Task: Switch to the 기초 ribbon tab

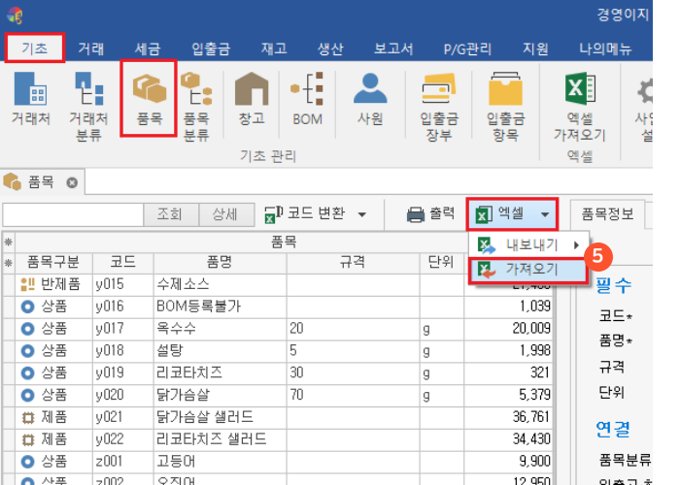Action: [x=35, y=48]
